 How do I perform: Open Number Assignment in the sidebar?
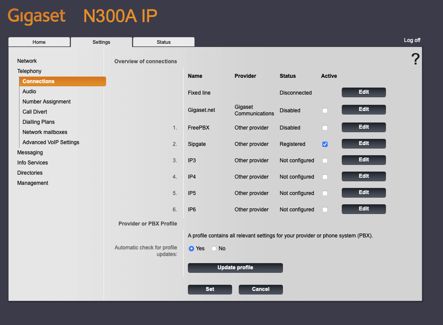tap(46, 102)
